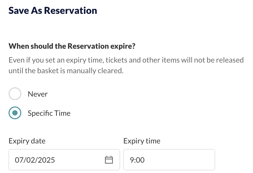This screenshot has height=173, width=253.
Task: Click the "Expiry date" field label
Action: click(x=27, y=141)
